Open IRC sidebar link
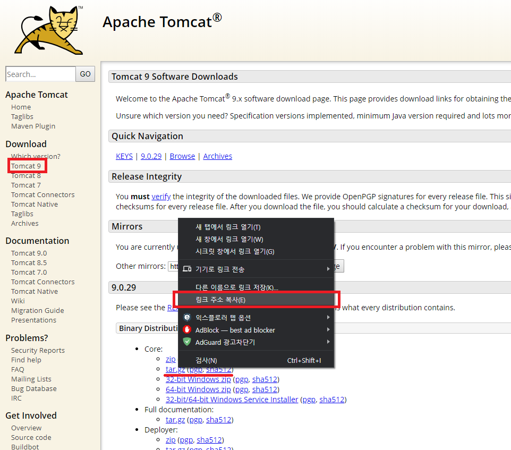Viewport: 511px width, 450px height. (x=16, y=398)
